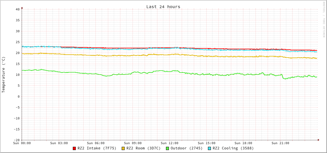Click the Sun 06:00 time axis label
This screenshot has height=153, width=327.
click(96, 143)
